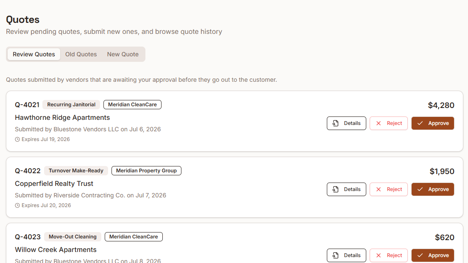Viewport: 468px width, 263px height.
Task: Click Submitted by Bluestone Vendors on Jul 6
Action: 88,130
